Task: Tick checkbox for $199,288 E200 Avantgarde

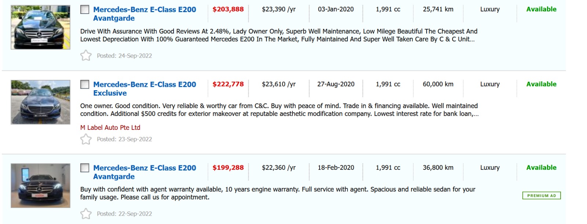Action: coord(85,168)
